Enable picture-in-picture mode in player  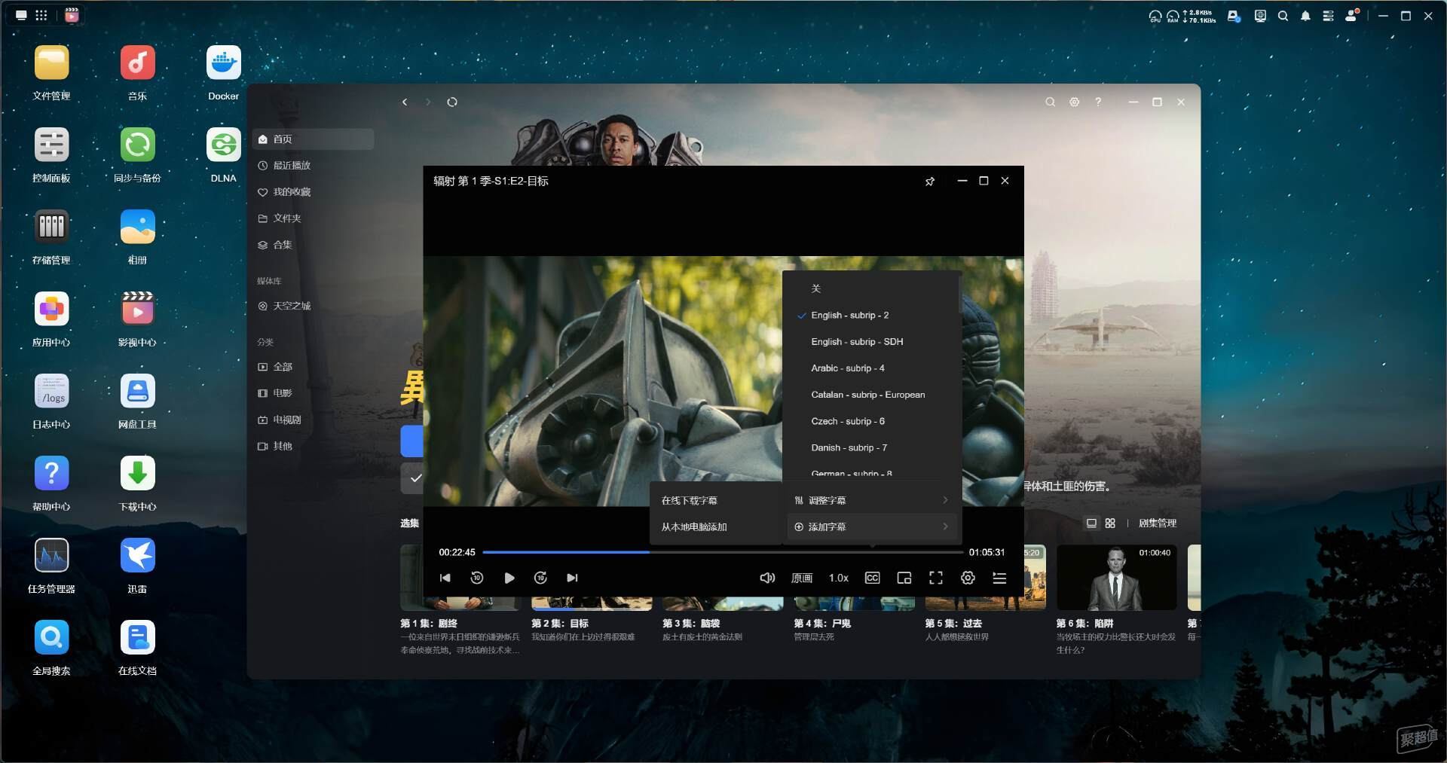pos(904,578)
